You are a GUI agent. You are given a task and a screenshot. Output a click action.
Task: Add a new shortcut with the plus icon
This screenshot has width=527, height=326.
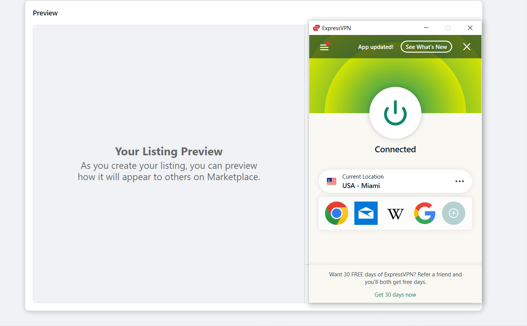453,213
